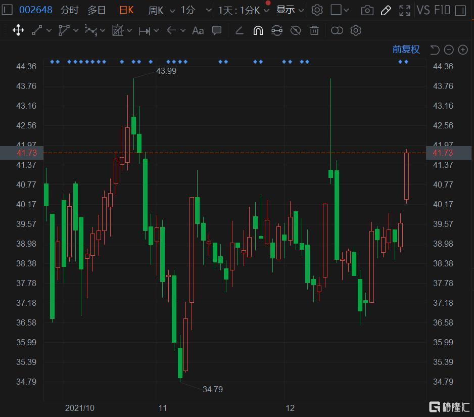The height and width of the screenshot is (417, 474).
Task: Select the arrow annotation tool
Action: click(x=171, y=30)
